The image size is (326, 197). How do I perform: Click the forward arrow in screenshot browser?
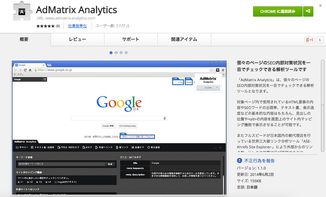20,70
